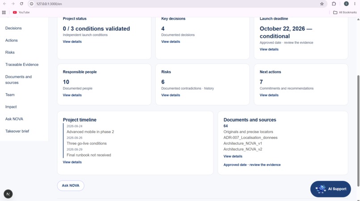Image resolution: width=360 pixels, height=201 pixels.
Task: Click timeline date 2026-09-24
Action: tap(75, 126)
